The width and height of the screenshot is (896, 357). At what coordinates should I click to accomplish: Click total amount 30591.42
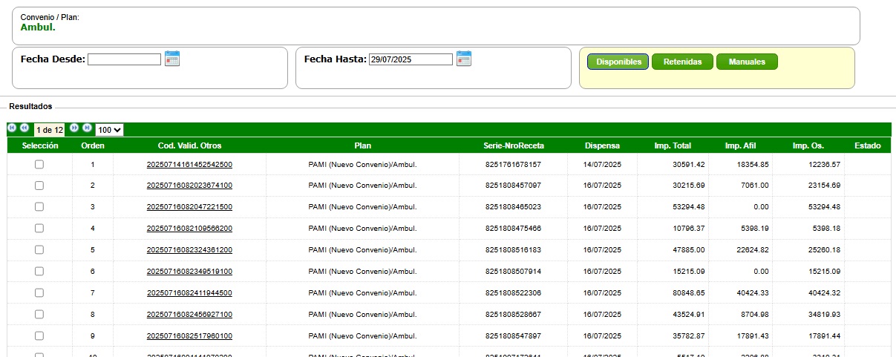689,165
